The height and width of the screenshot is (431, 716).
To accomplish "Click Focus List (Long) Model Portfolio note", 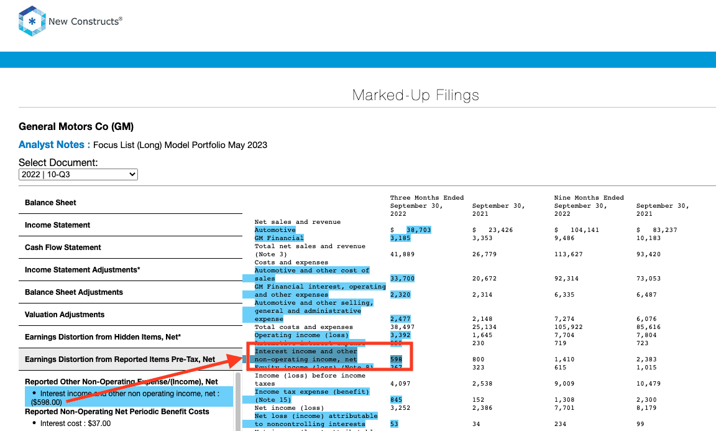I will coord(180,145).
